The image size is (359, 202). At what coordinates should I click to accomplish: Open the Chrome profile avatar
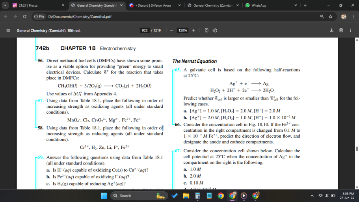(344, 17)
